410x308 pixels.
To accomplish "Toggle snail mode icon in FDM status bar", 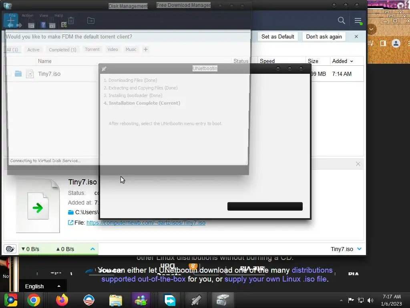I will pos(10,249).
